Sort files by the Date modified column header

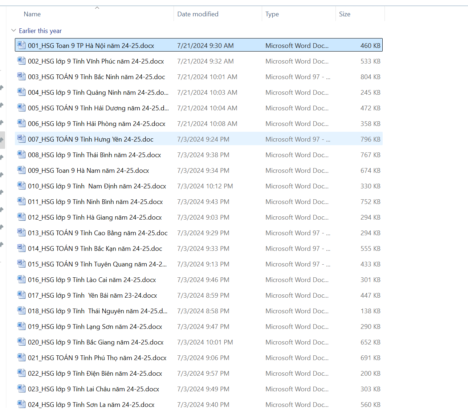(198, 14)
